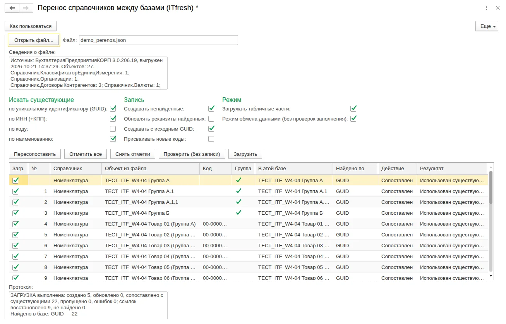Uncheck load flag for Товар 01 row
Viewport: 506px width, 324px height.
[15, 224]
